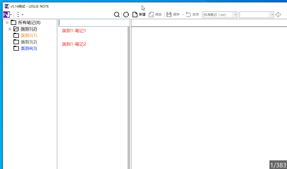Select the blue 类别4(3) category
287x169 pixels.
coord(29,49)
